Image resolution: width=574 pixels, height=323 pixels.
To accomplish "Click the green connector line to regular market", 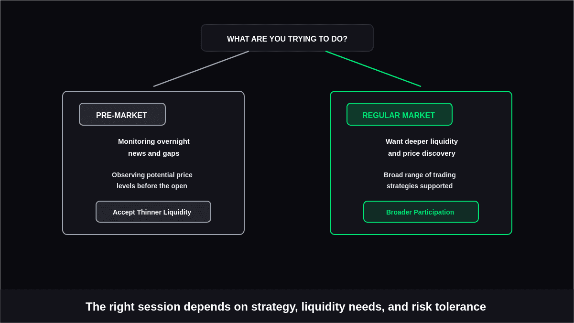I will click(x=373, y=69).
